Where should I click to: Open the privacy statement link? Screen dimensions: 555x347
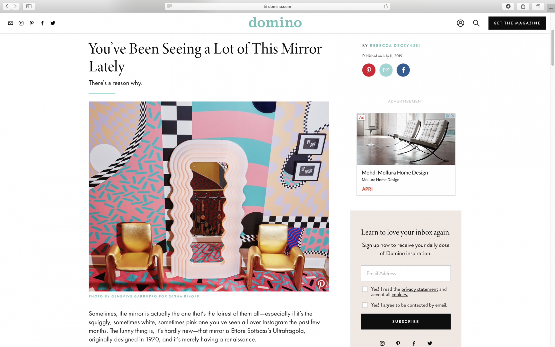coord(419,289)
